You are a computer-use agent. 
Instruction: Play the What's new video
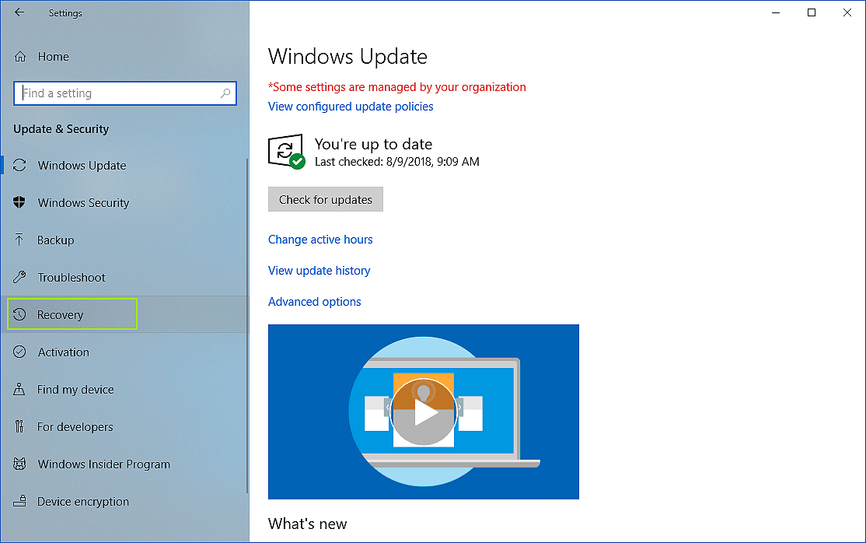click(424, 412)
